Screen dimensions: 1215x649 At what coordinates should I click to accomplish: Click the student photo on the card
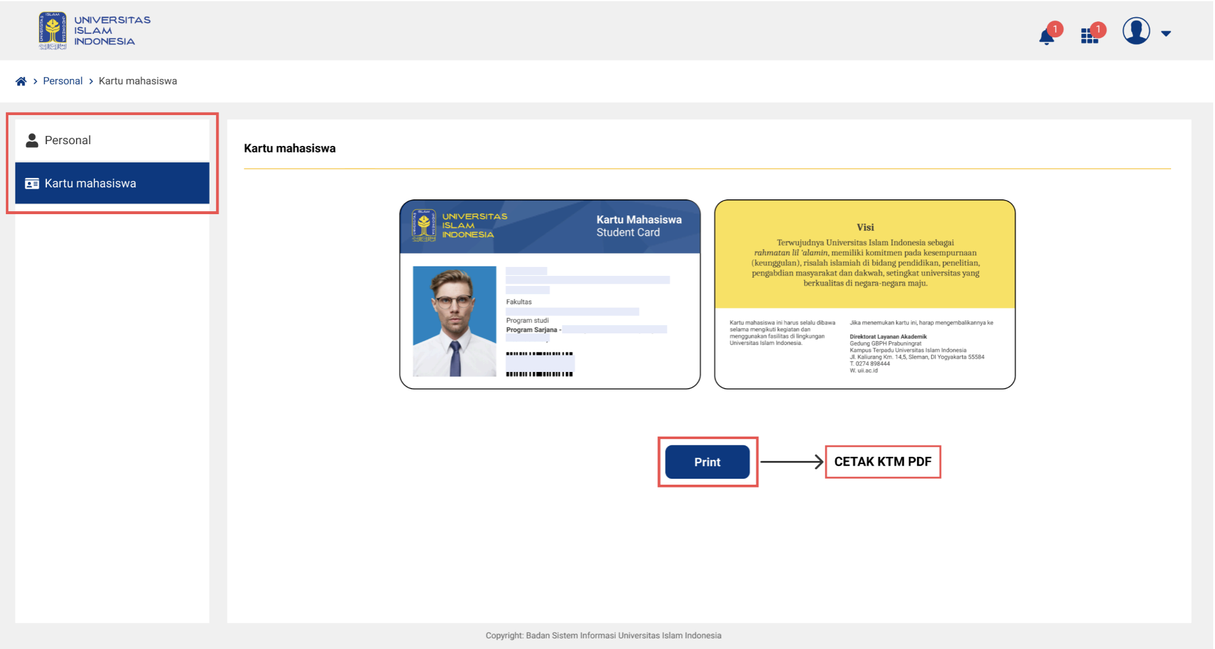pos(454,321)
